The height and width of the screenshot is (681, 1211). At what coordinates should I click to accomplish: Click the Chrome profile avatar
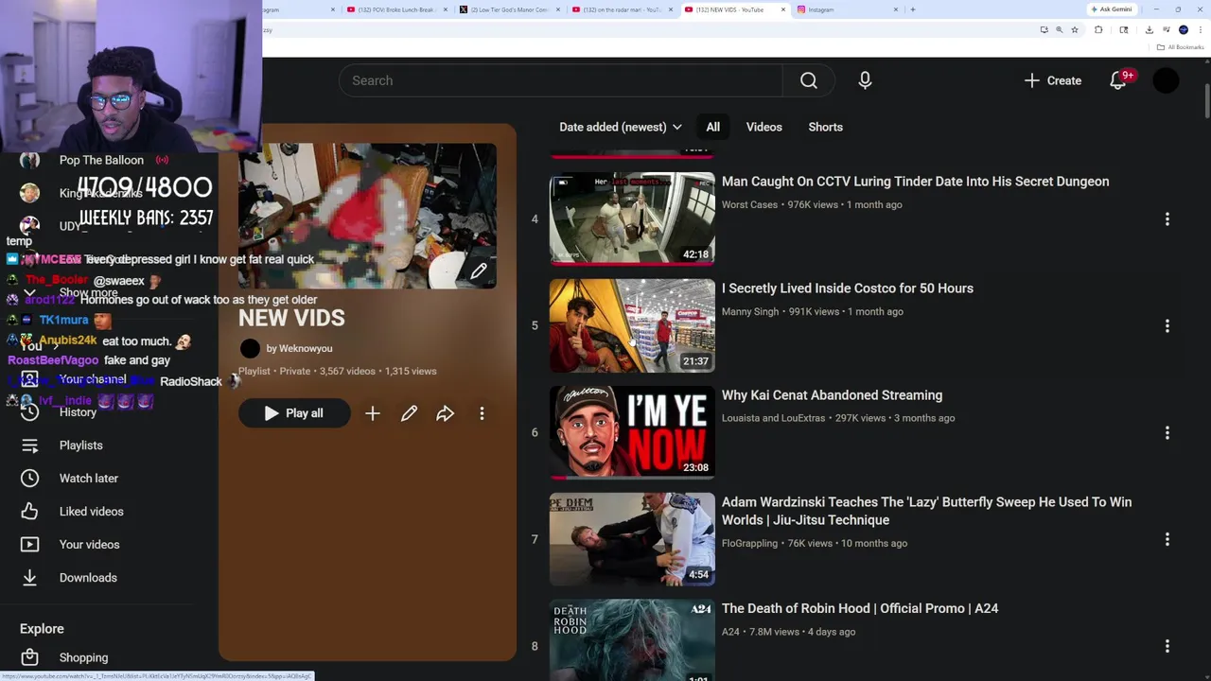tap(1183, 30)
